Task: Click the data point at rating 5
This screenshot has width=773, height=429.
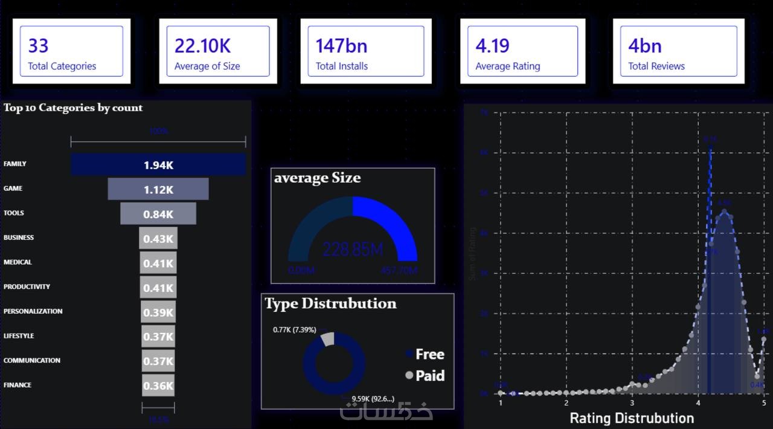Action: pyautogui.click(x=764, y=340)
